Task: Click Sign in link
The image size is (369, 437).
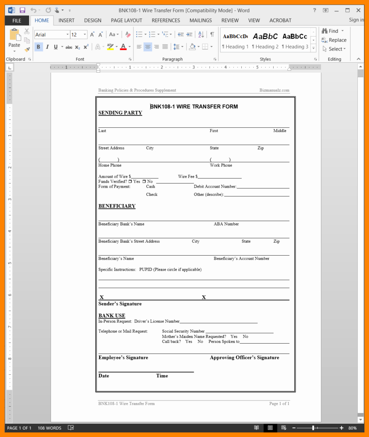Action: 356,20
